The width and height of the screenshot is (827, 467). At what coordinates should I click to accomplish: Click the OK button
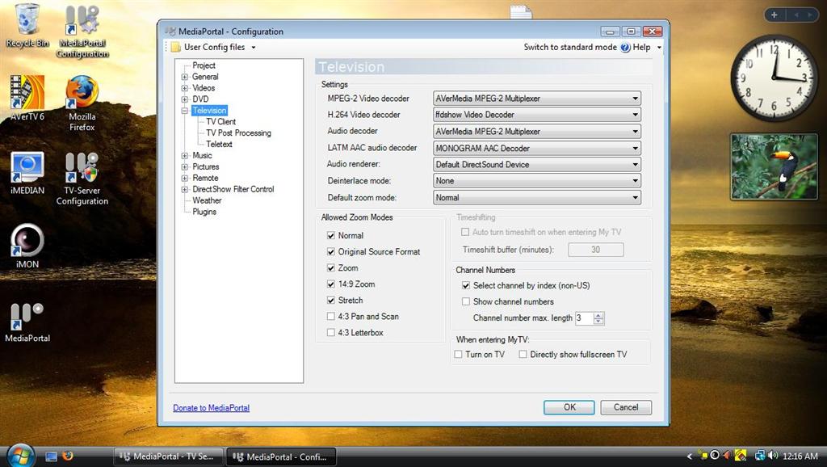tap(569, 407)
